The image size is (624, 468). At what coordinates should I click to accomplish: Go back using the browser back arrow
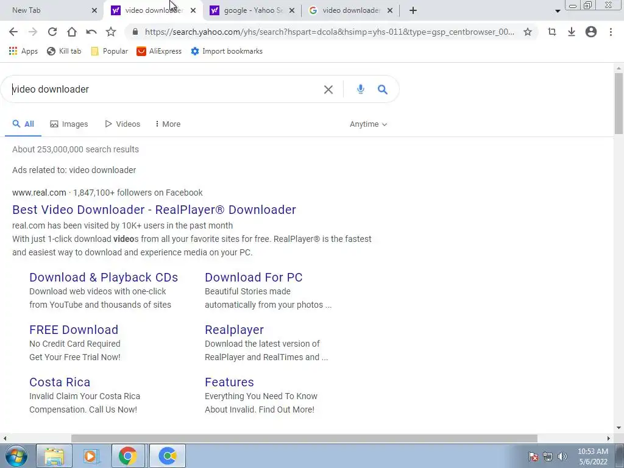click(x=13, y=32)
